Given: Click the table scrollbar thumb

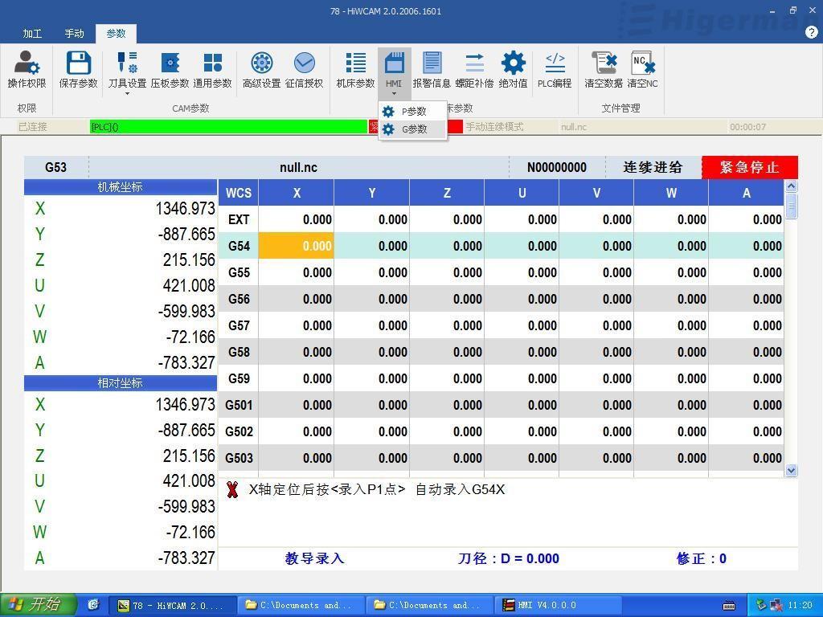Looking at the screenshot, I should tap(792, 205).
